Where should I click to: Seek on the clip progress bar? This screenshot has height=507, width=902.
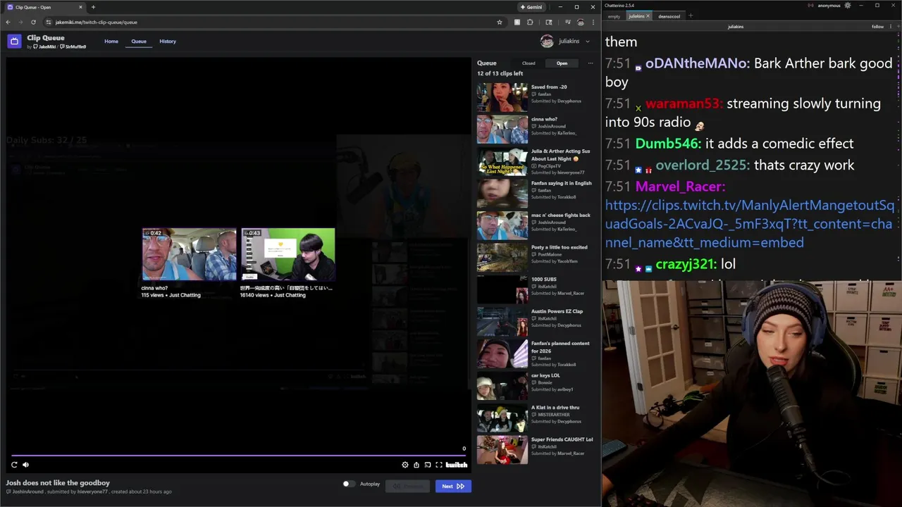click(x=237, y=456)
